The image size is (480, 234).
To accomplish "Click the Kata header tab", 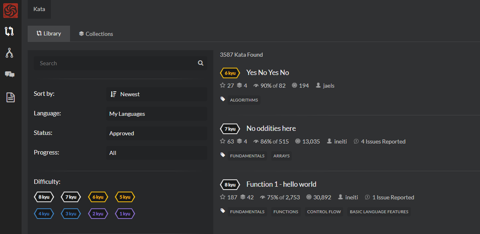I will [x=39, y=9].
